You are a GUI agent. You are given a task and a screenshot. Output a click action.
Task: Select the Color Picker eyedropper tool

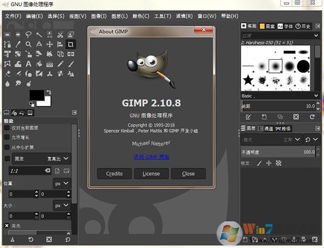pyautogui.click(x=18, y=44)
